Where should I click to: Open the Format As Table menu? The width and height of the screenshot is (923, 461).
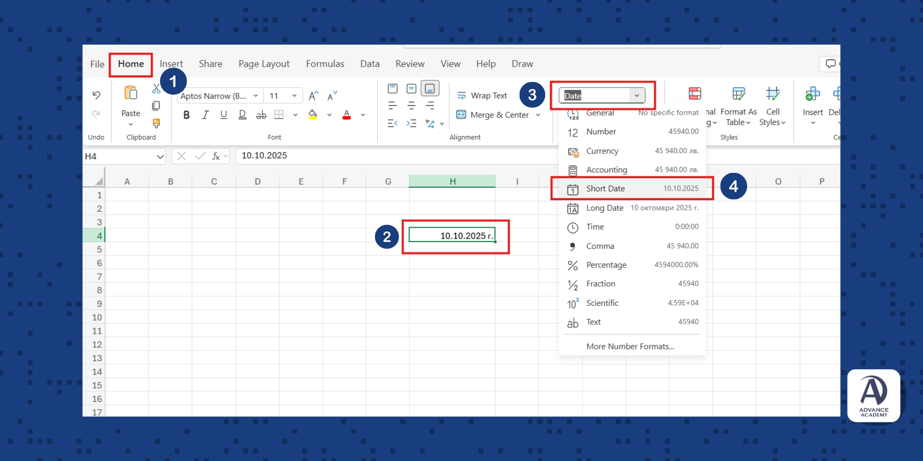click(x=738, y=106)
